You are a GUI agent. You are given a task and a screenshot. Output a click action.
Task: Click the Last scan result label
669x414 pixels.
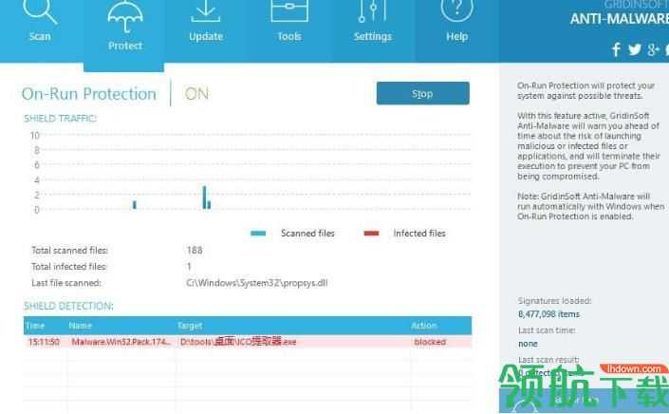coord(548,360)
